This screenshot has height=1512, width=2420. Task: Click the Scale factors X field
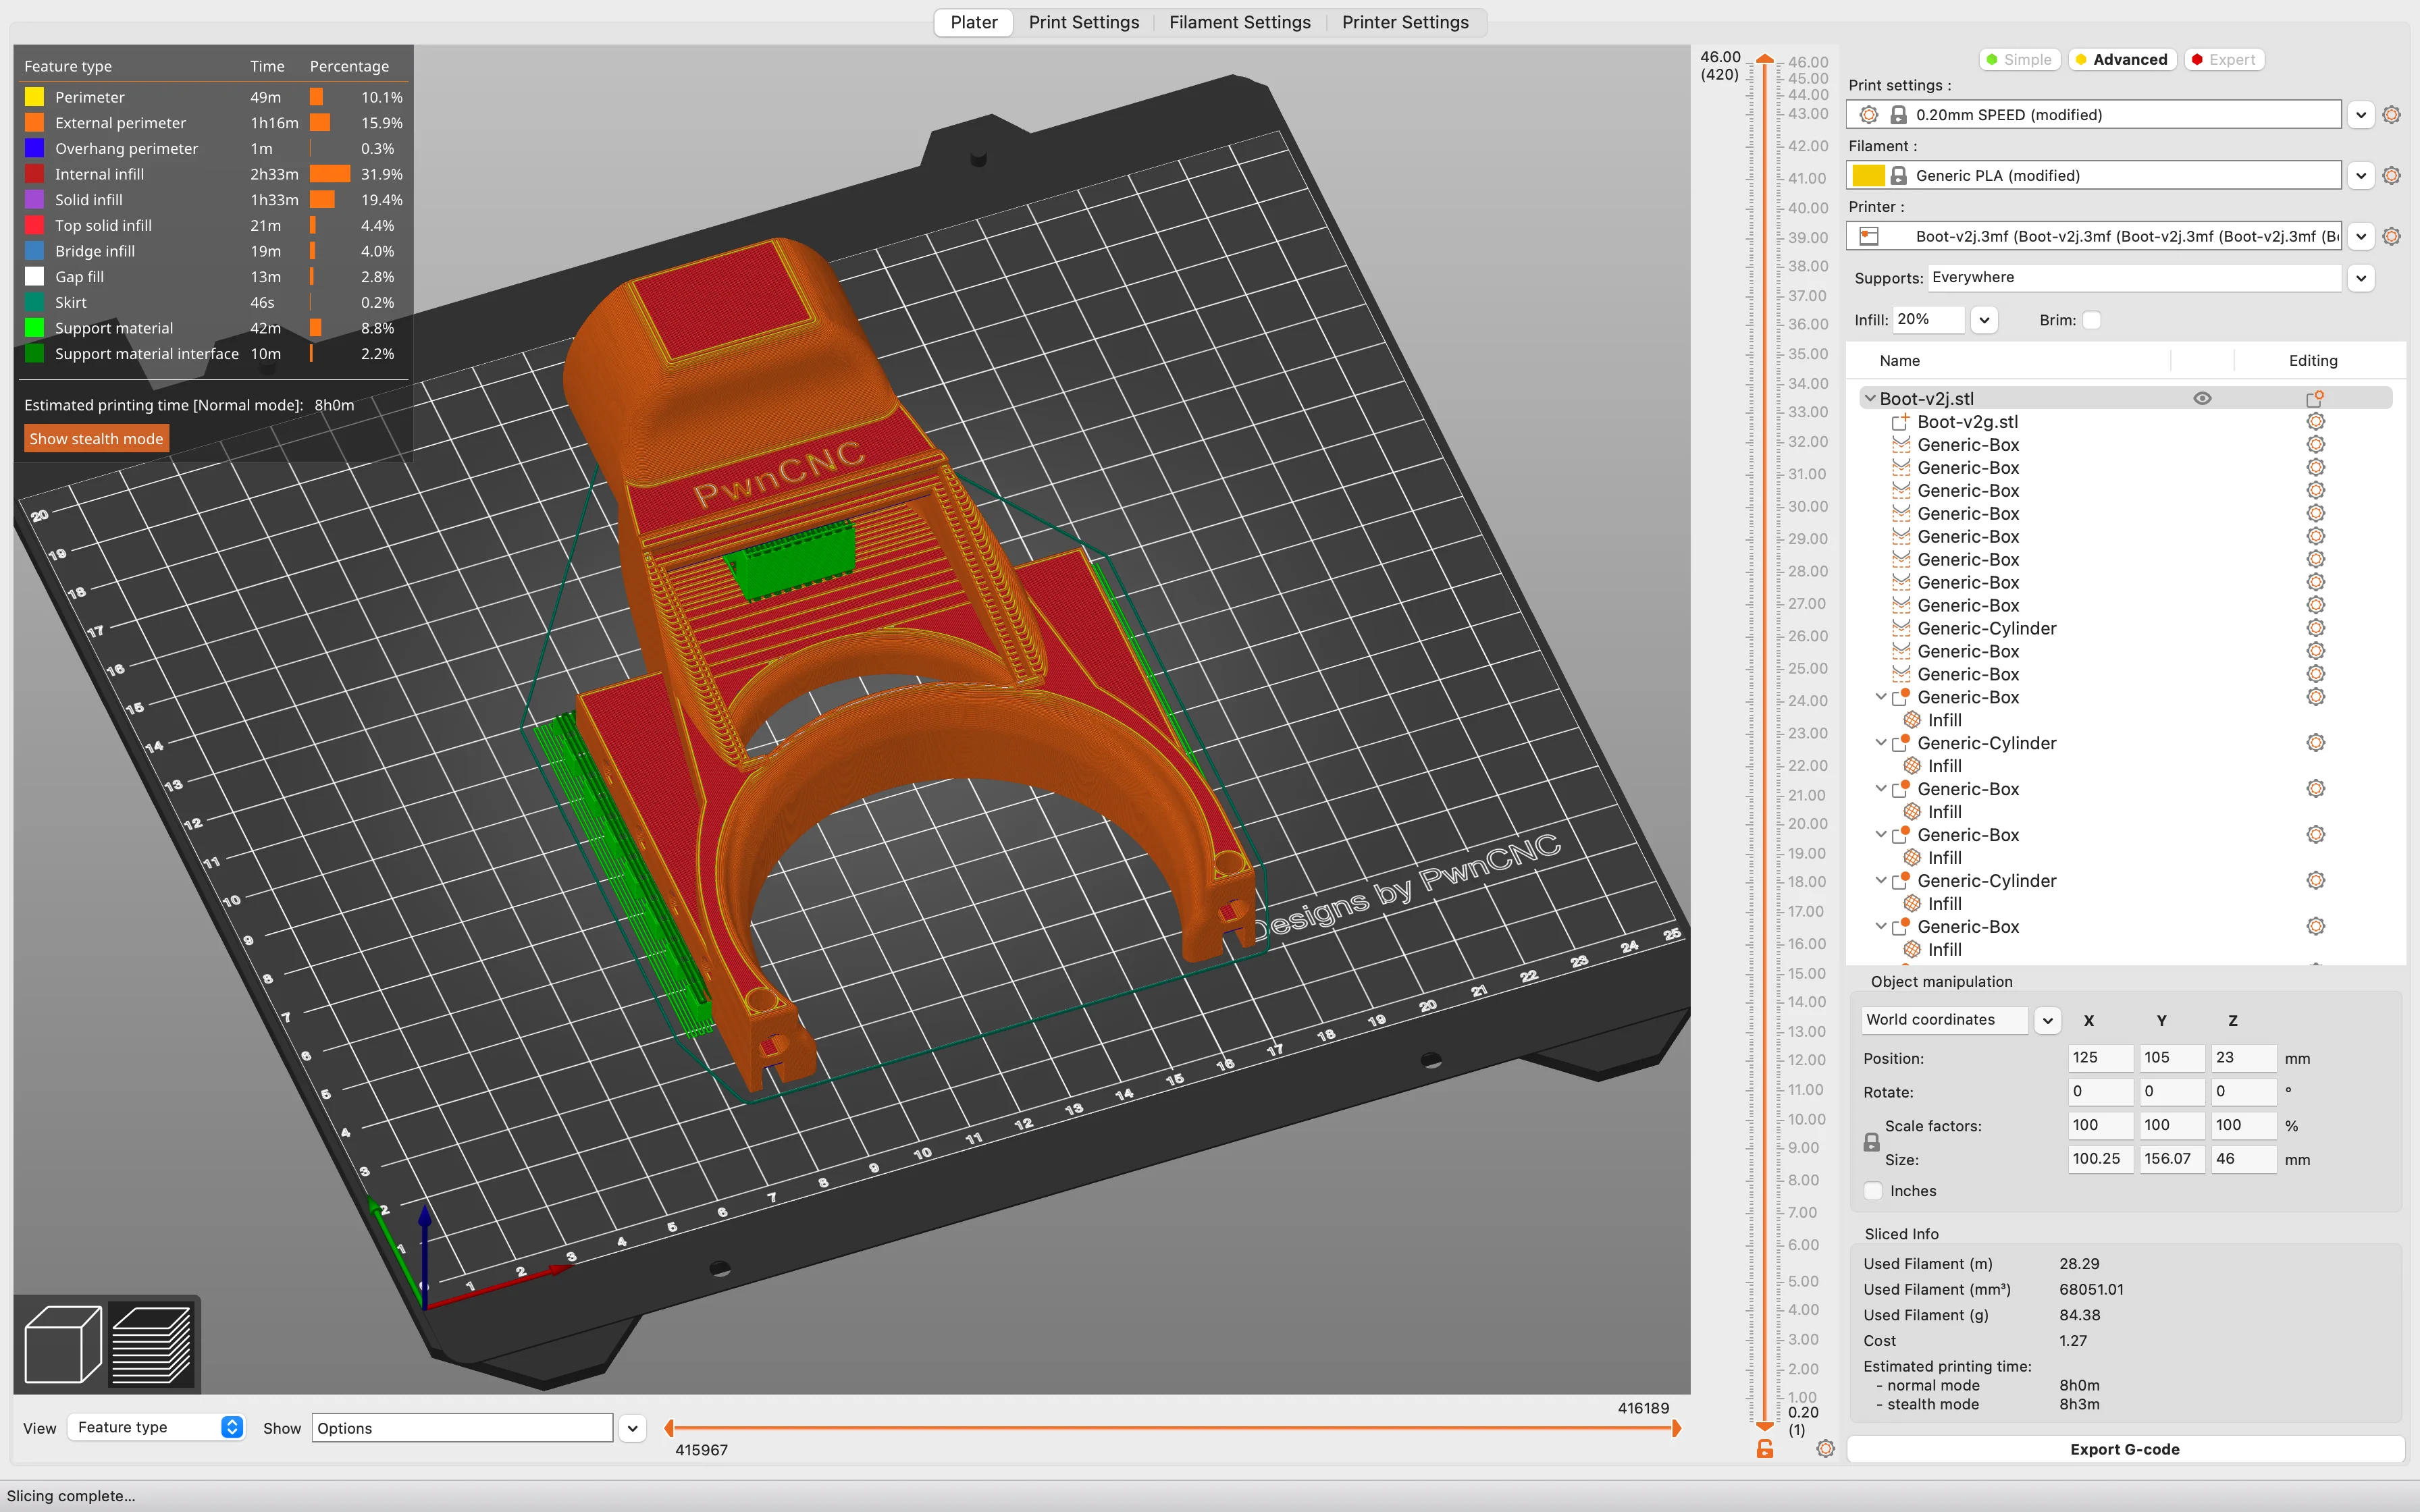tap(2100, 1125)
